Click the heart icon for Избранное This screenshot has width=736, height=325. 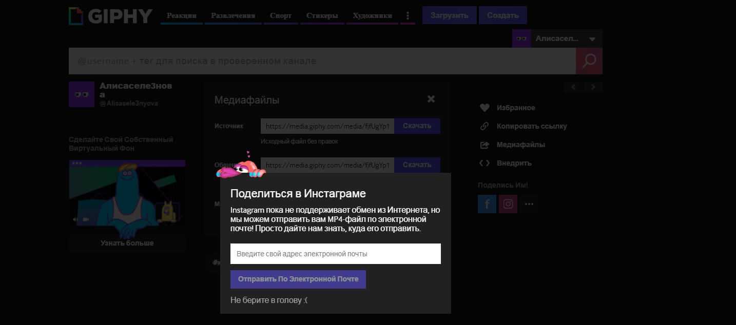tap(484, 108)
